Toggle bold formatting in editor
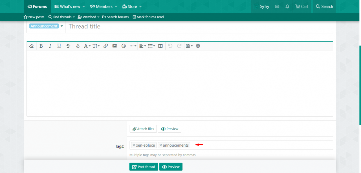Screen dimensions: 361x173 [41, 46]
